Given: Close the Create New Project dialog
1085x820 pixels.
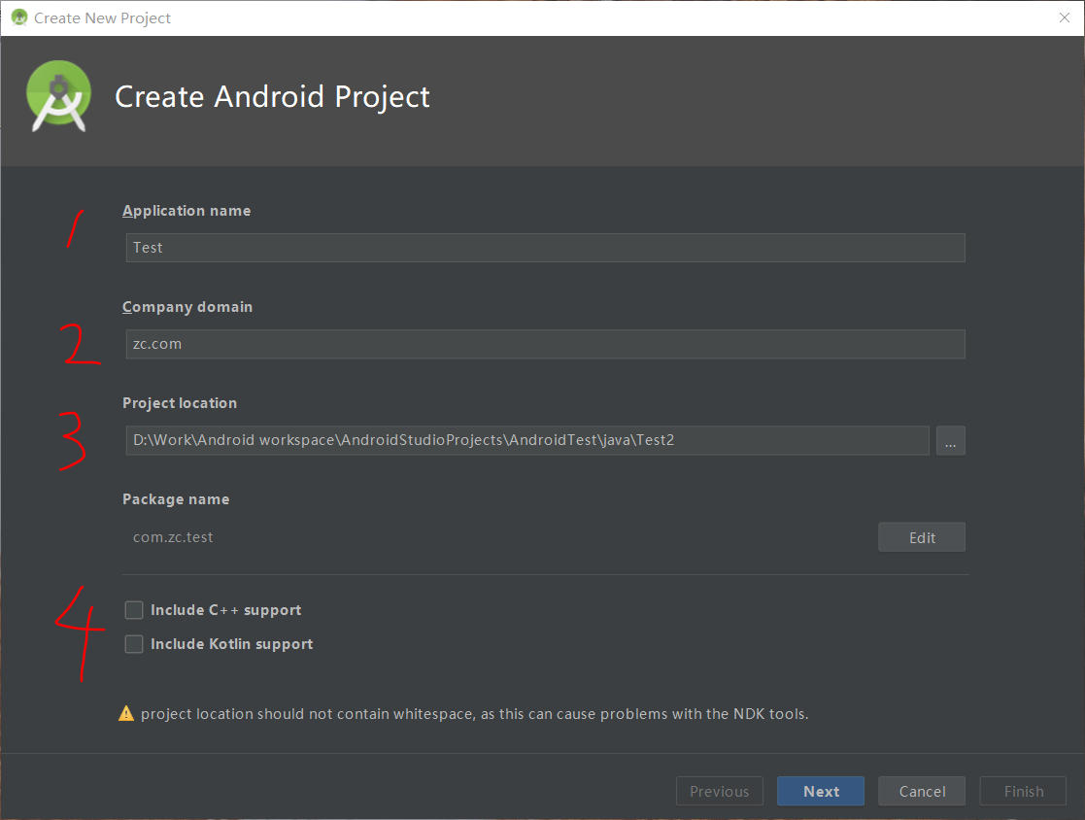Looking at the screenshot, I should click(x=1065, y=18).
